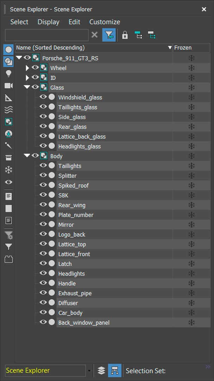214x381 pixels.
Task: Click Display All icon in sidebar
Action: 9,196
